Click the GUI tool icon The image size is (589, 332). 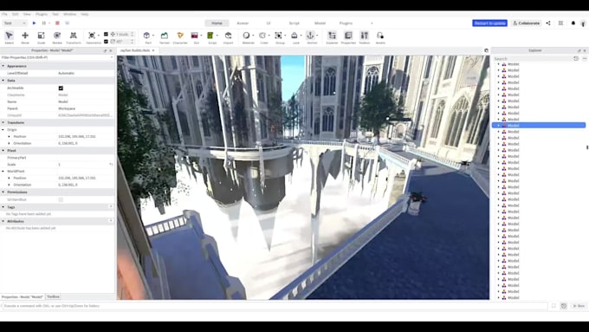195,36
